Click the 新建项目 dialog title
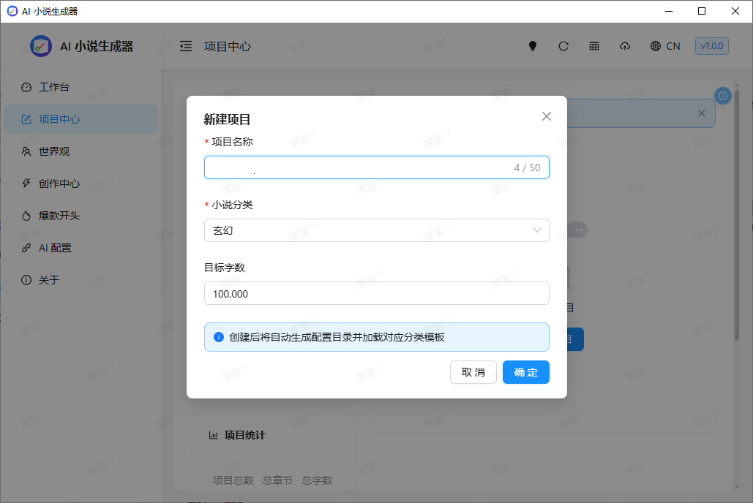Viewport: 753px width, 503px height. point(227,119)
